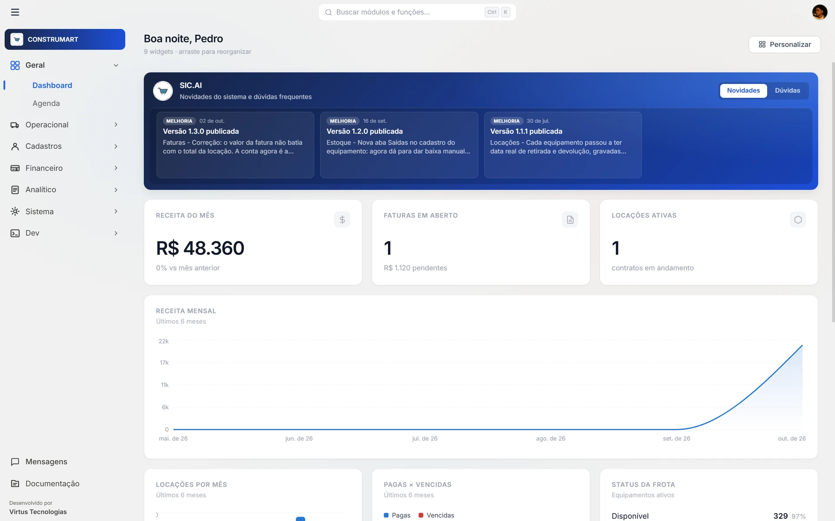Expand the Sistema section chevron

(x=116, y=211)
